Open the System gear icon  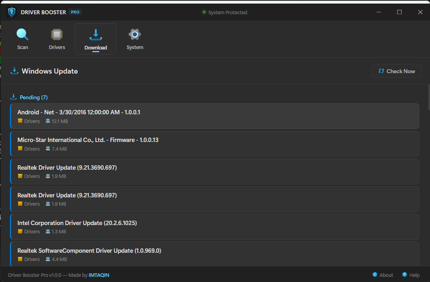(x=135, y=34)
